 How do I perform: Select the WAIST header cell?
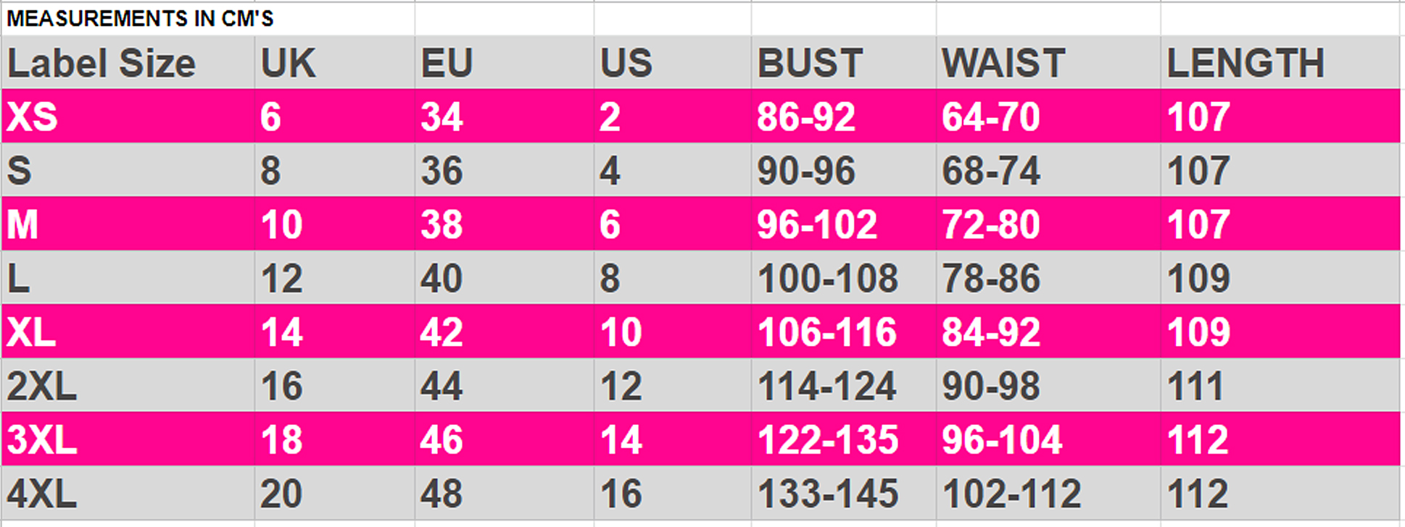coord(1048,62)
